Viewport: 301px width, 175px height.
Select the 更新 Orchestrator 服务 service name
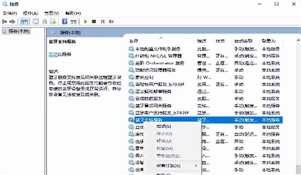pyautogui.click(x=160, y=63)
